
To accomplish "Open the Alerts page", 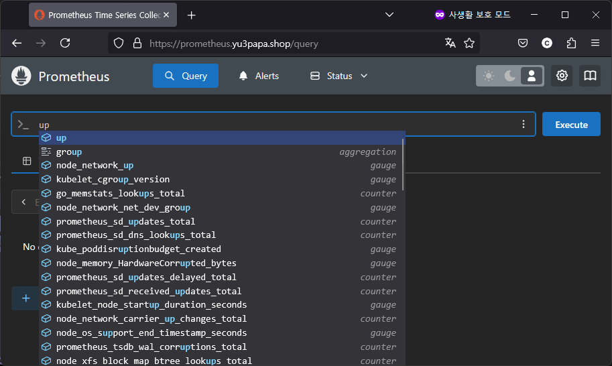I will click(x=259, y=76).
